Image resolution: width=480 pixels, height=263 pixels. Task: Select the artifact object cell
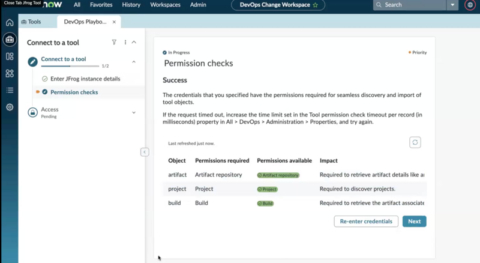click(177, 175)
